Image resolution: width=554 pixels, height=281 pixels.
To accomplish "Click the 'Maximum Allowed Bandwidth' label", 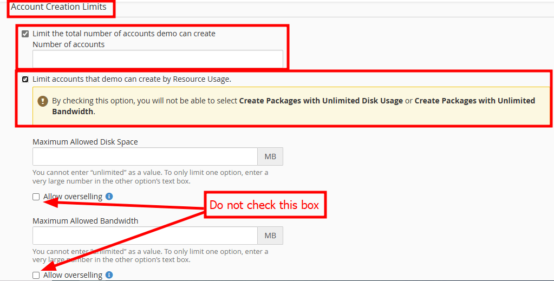I will (x=85, y=221).
